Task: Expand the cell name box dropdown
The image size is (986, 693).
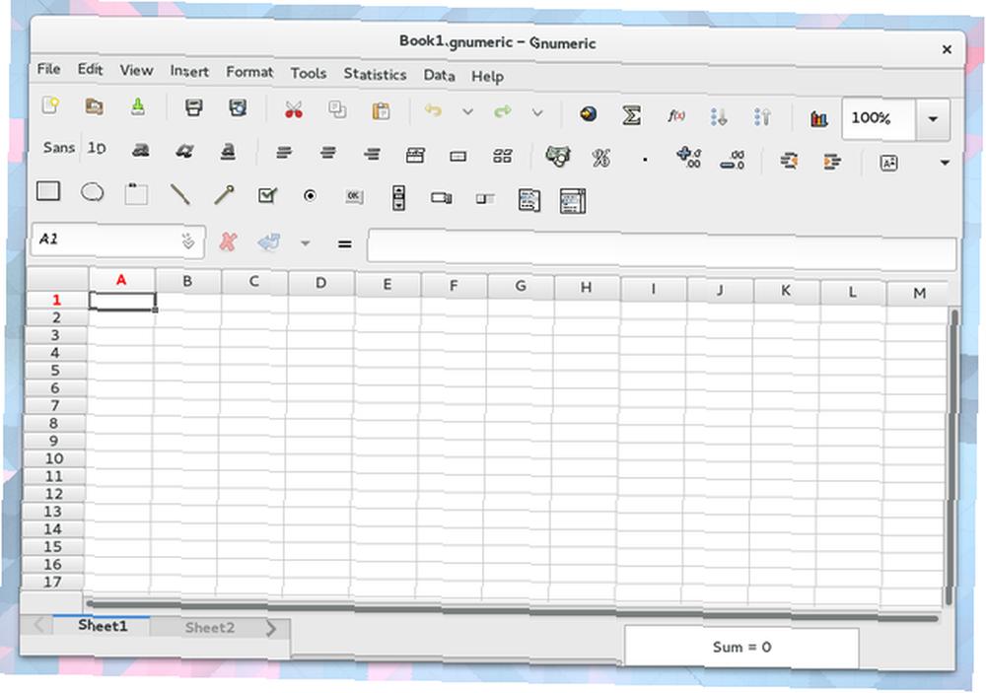Action: coord(188,241)
